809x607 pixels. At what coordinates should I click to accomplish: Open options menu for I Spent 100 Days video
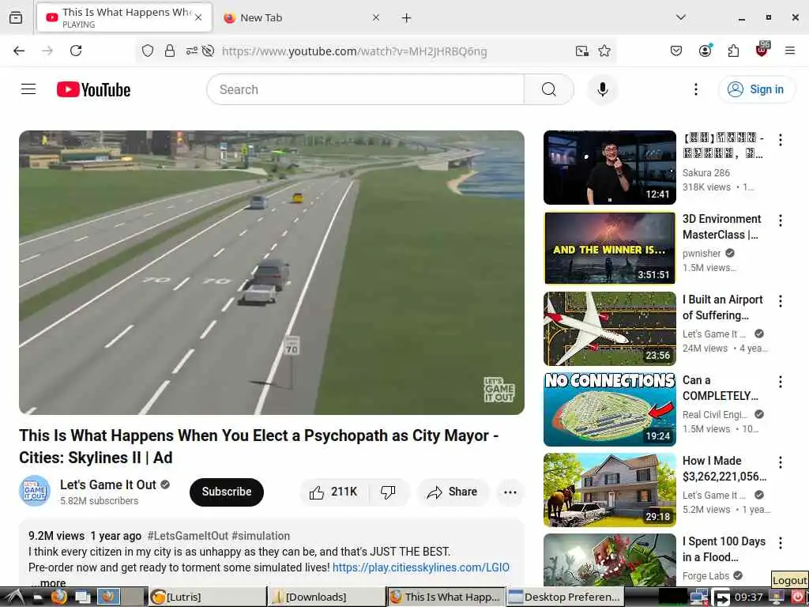(780, 542)
